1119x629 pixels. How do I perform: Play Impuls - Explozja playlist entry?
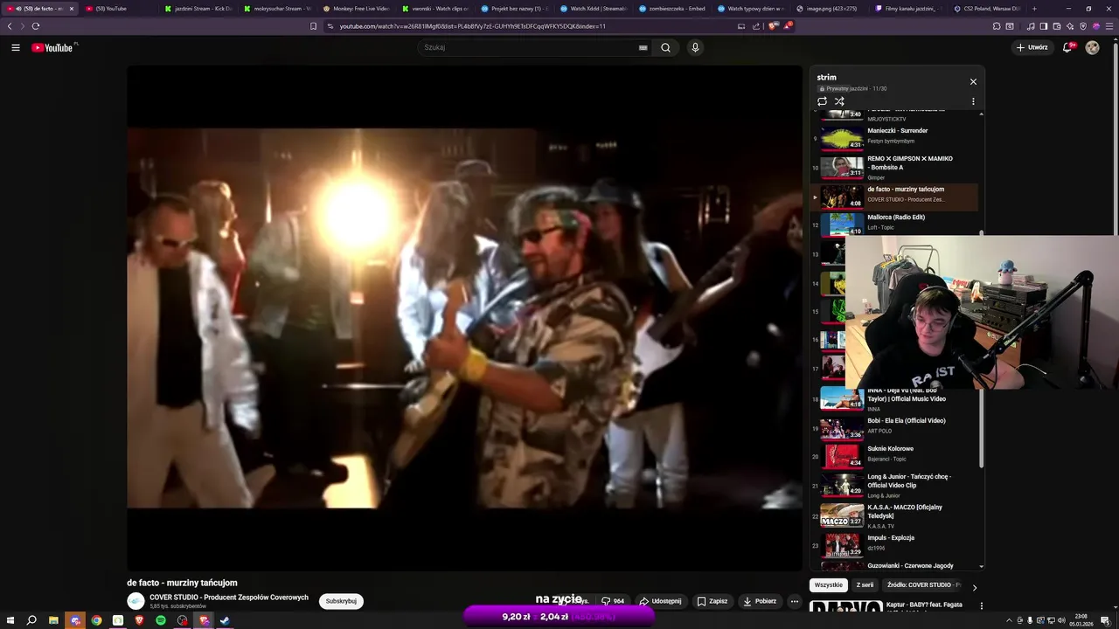coord(893,544)
